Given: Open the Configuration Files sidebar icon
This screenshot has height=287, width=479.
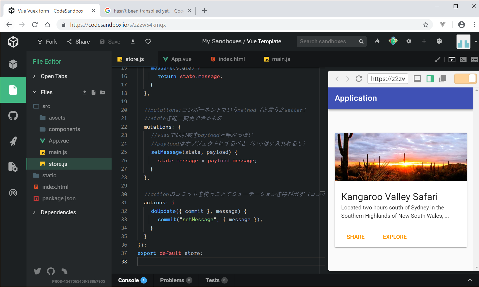Looking at the screenshot, I should [13, 167].
